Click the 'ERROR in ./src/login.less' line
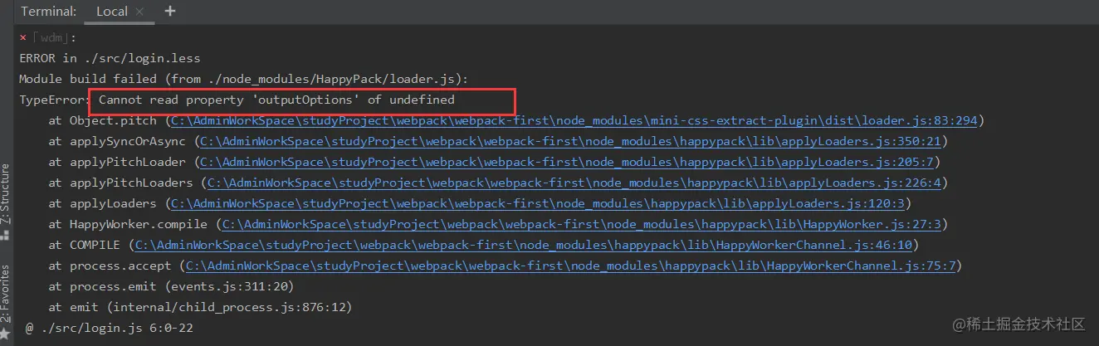Viewport: 1099px width, 346px height. tap(110, 59)
